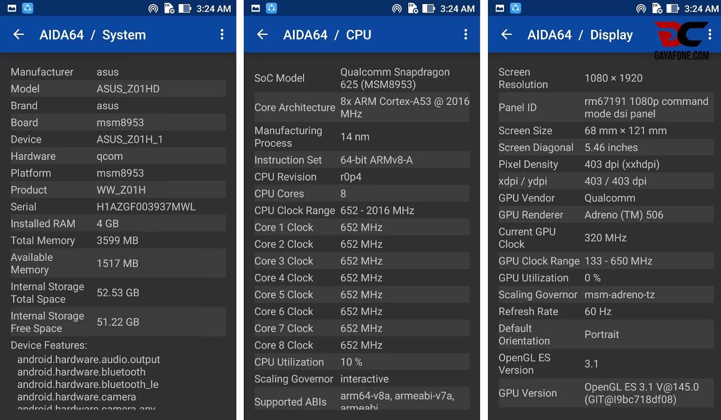Tap the SD card icon in Display status bar

tap(657, 8)
